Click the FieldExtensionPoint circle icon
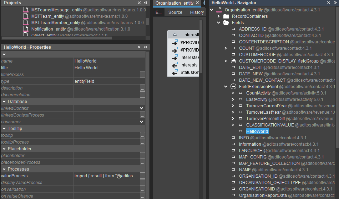This screenshot has height=199, width=339. pos(233,87)
